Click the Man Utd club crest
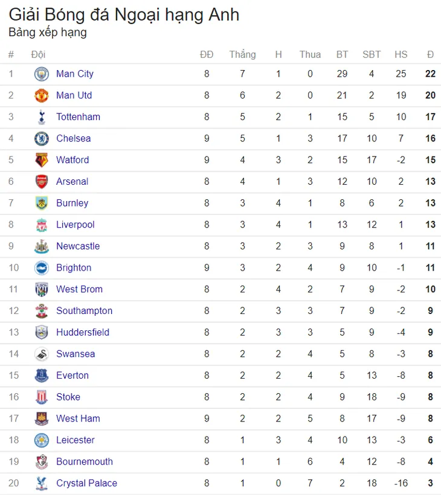The width and height of the screenshot is (441, 497). click(42, 95)
